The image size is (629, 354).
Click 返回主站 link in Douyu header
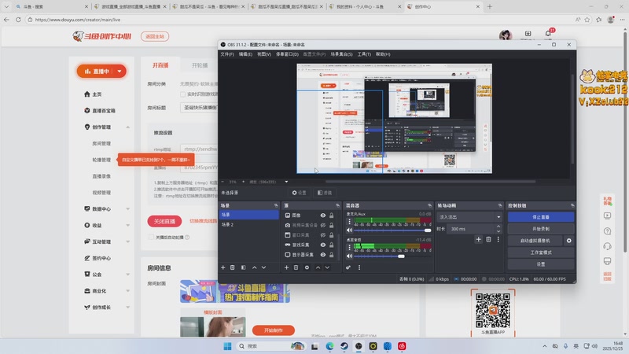(155, 36)
